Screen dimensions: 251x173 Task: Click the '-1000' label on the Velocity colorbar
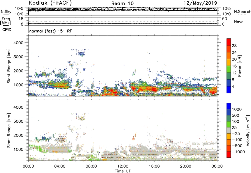coord(238,152)
